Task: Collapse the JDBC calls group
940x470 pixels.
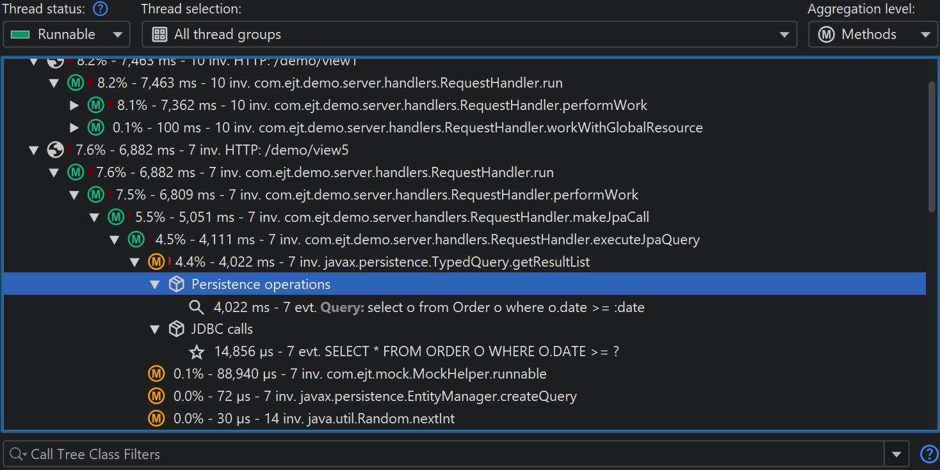Action: click(x=154, y=329)
